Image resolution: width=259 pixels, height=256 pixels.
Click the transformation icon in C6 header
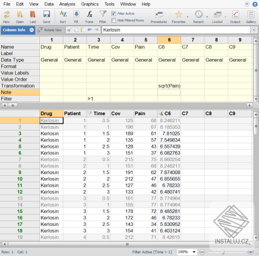tap(161, 114)
